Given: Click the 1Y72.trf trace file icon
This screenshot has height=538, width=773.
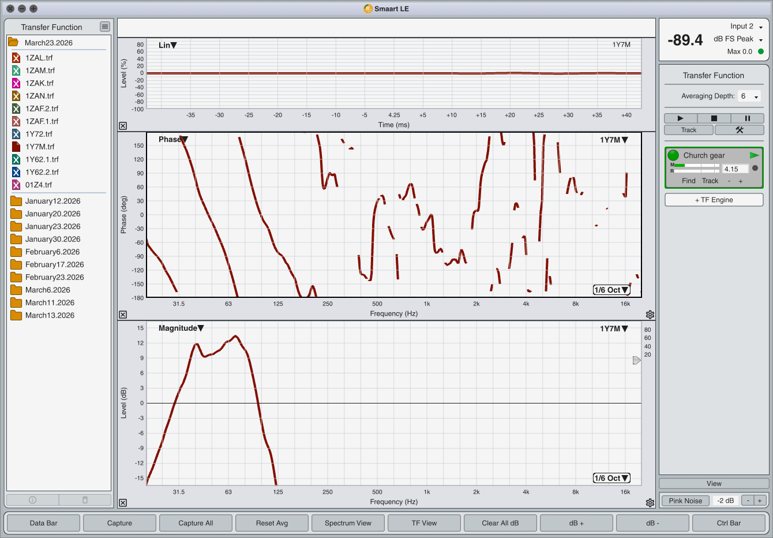Looking at the screenshot, I should [x=16, y=134].
